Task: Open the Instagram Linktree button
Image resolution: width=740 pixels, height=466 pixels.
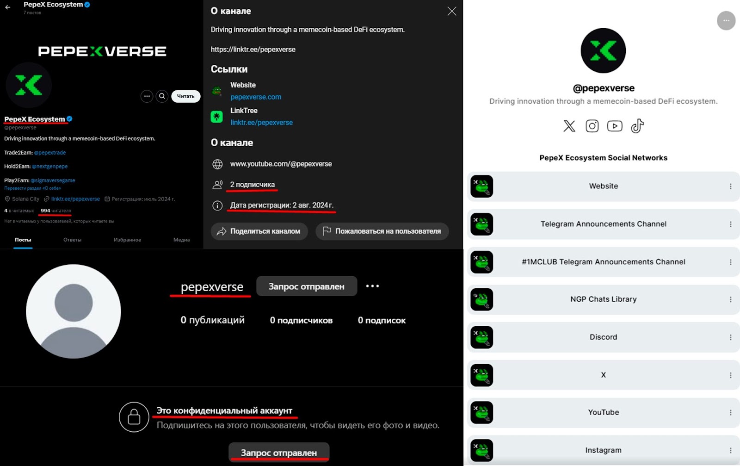Action: [603, 450]
